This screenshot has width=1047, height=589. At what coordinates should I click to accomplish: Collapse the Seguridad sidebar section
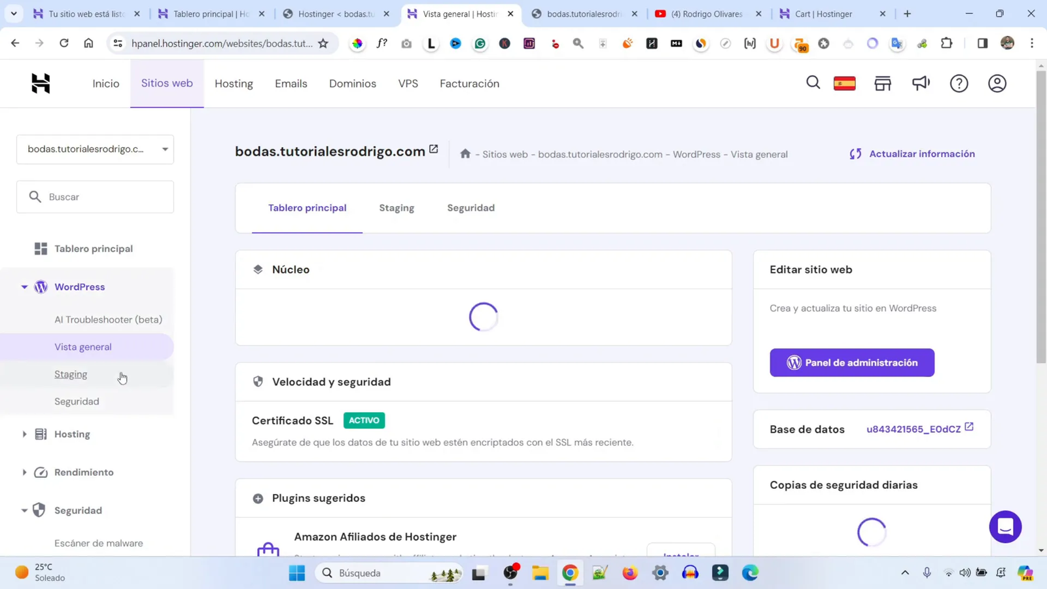[24, 510]
